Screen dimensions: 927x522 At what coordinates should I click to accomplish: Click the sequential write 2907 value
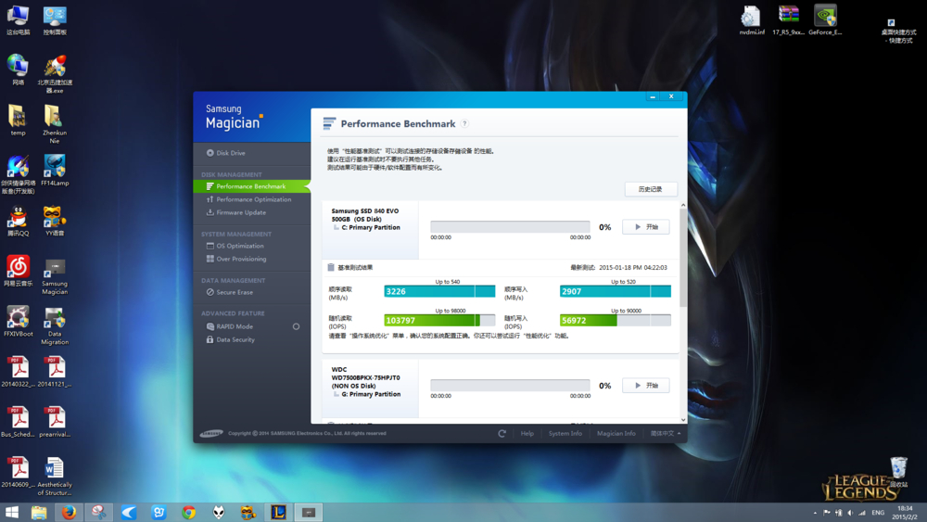[x=572, y=291]
